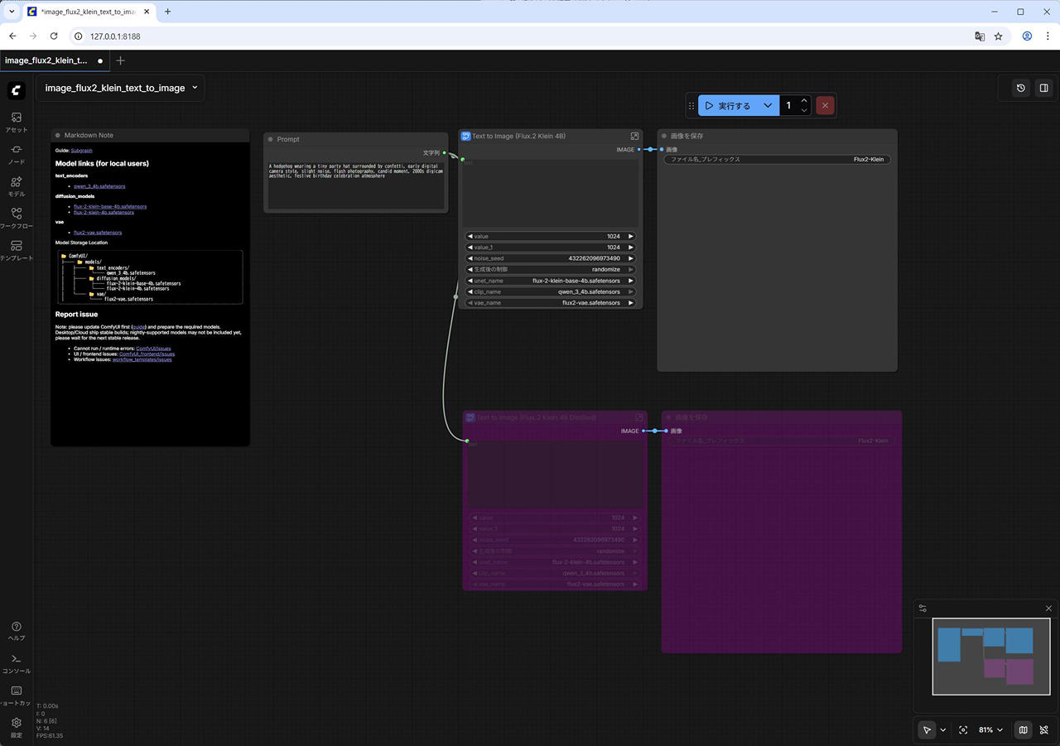Open the minimap settings sliders icon
The height and width of the screenshot is (746, 1060).
(923, 609)
